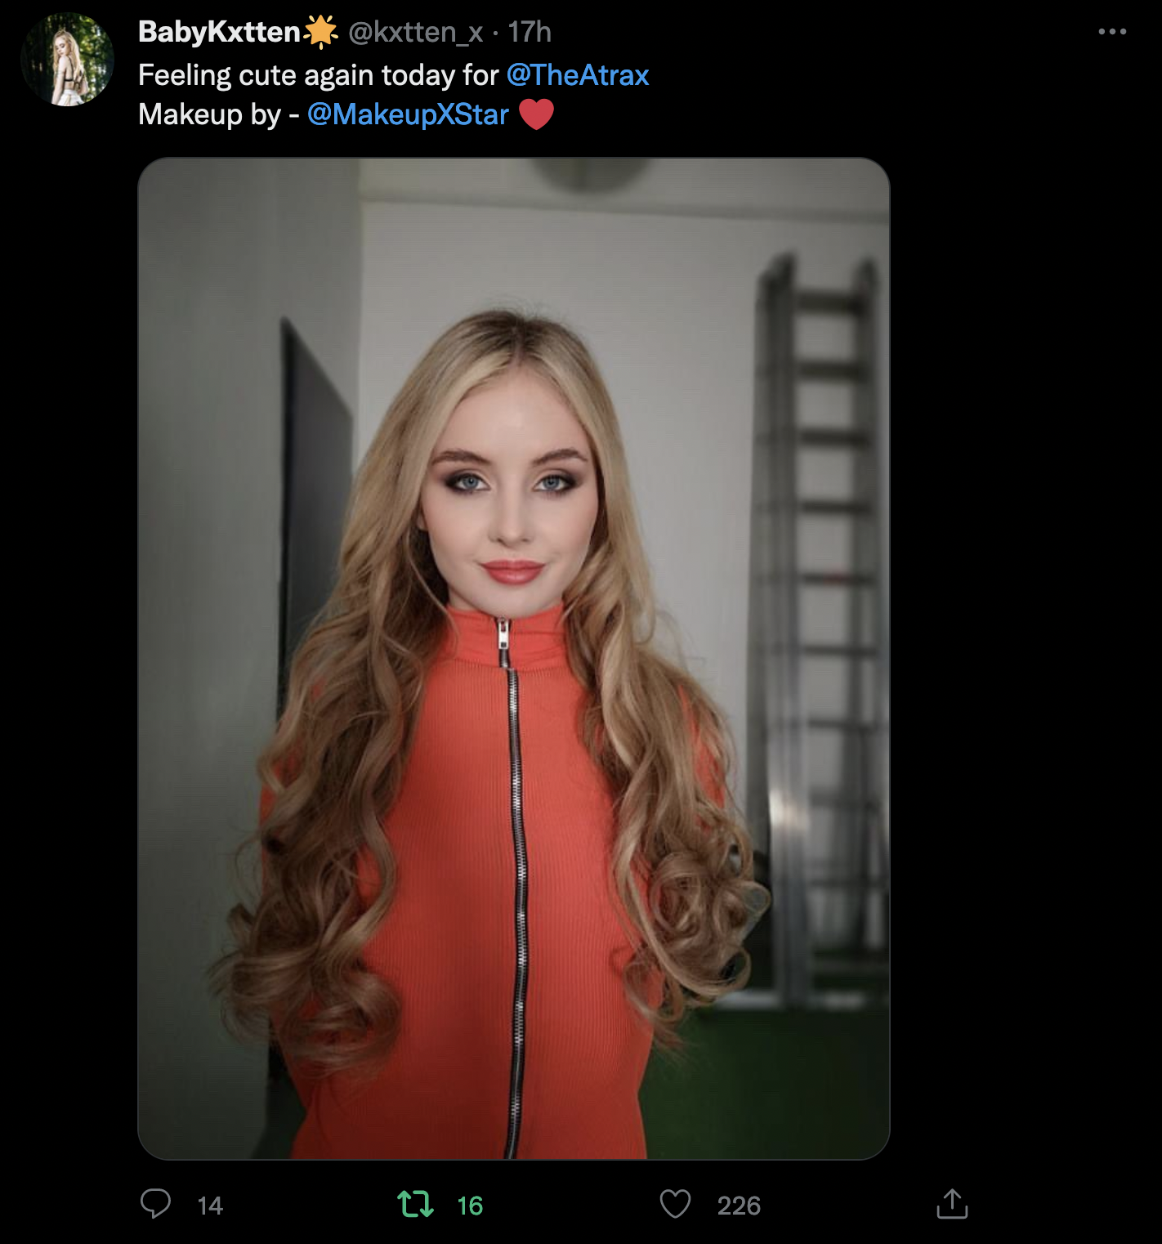Click the reply speech bubble icon
Viewport: 1162px width, 1244px height.
(x=155, y=1204)
